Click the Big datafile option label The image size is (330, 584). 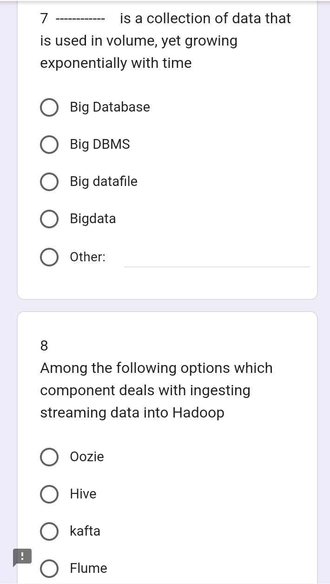click(104, 182)
